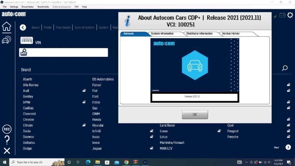
Task: Select brand Ferrari
Action: 97,85
